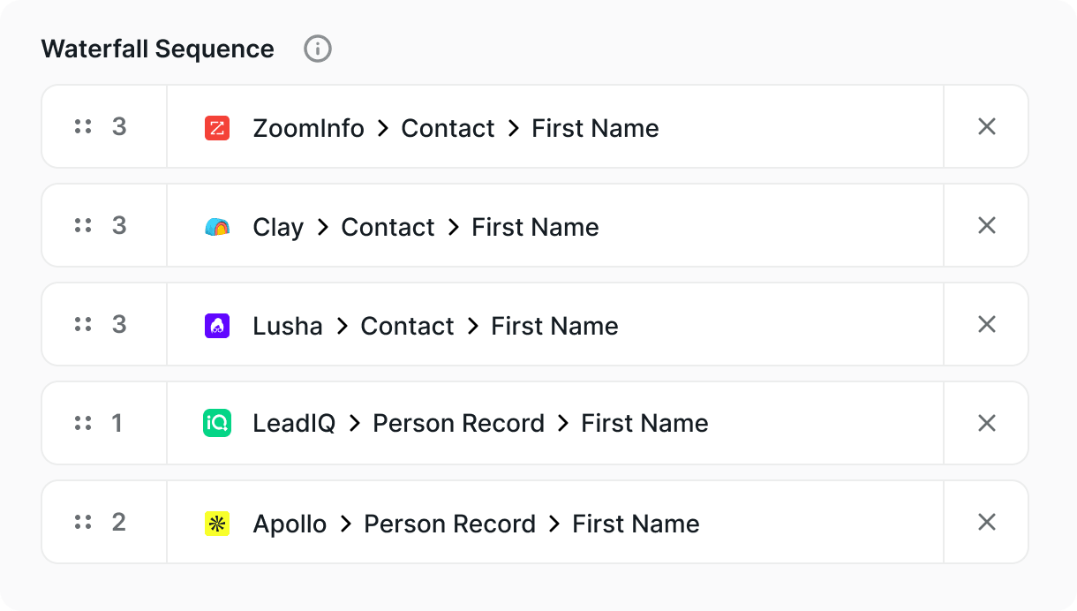Click the Apollo logo icon

coord(217,524)
